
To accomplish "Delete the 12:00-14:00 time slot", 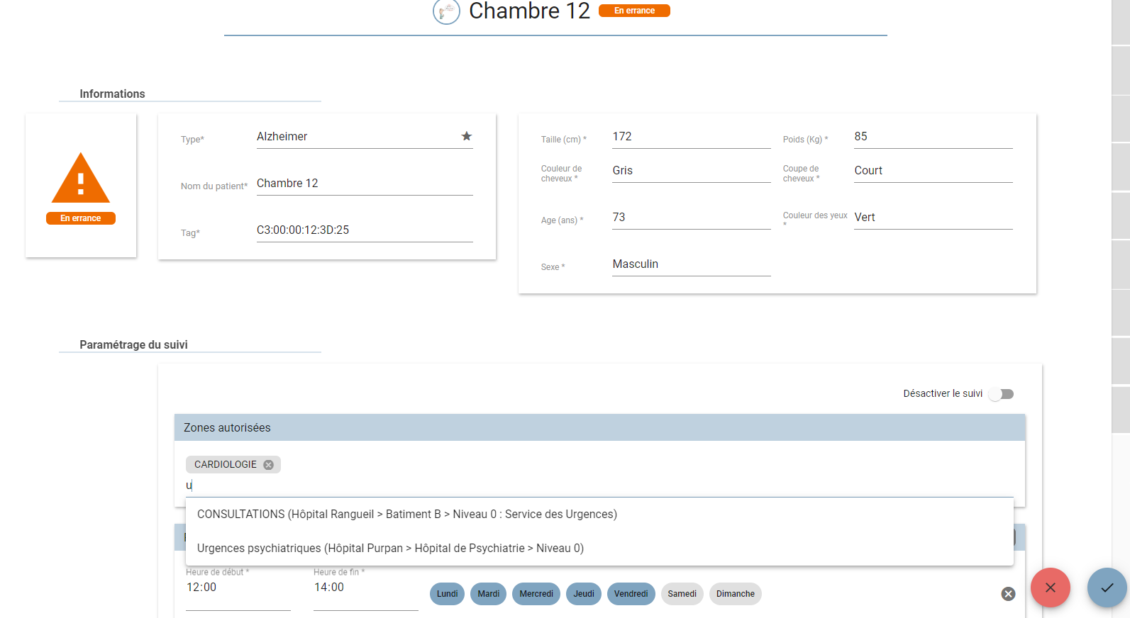I will tap(1008, 594).
